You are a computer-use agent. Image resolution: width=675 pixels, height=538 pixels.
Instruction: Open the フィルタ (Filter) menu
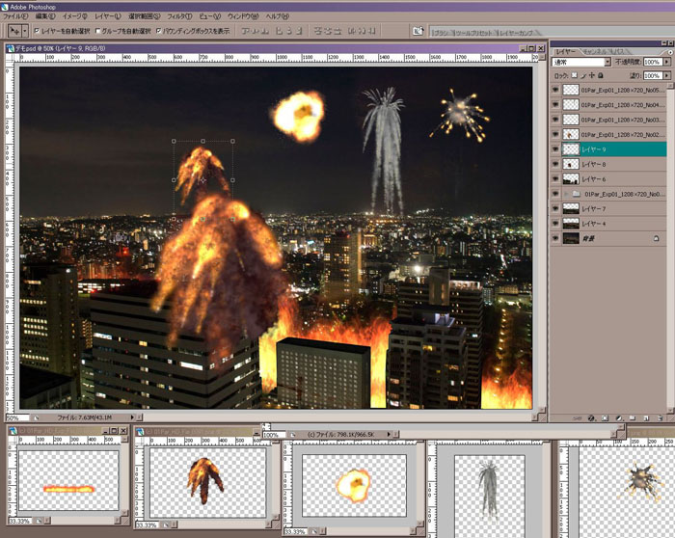[x=179, y=16]
